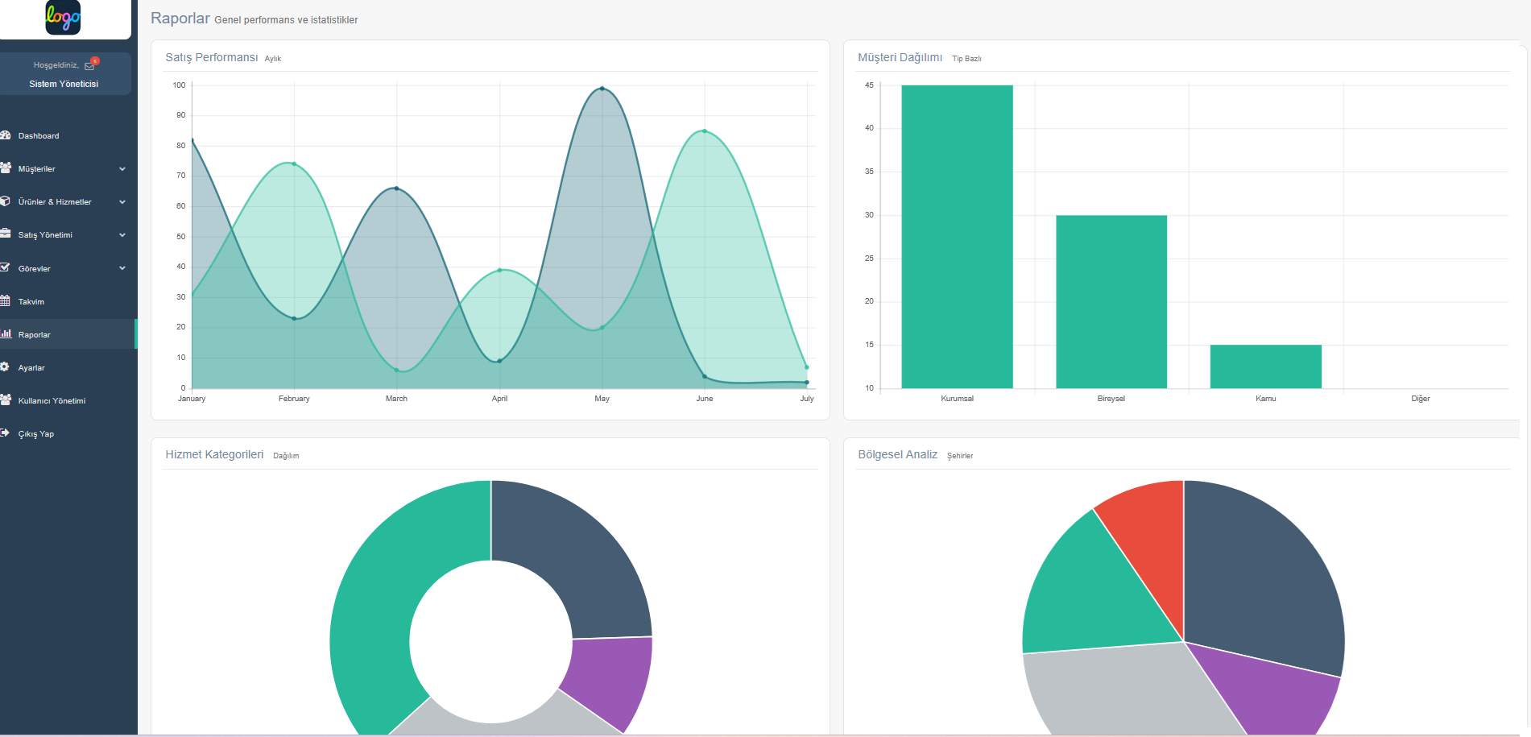Click the Raporlar bar chart icon
The image size is (1531, 737).
pos(6,334)
